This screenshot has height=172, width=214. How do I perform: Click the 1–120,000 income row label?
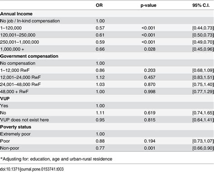(x=11, y=28)
